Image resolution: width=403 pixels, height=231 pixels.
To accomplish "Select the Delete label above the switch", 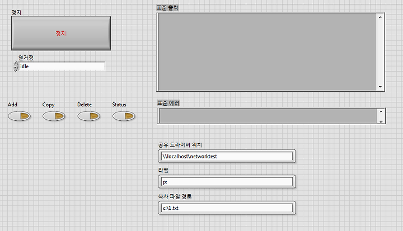I will coord(85,105).
